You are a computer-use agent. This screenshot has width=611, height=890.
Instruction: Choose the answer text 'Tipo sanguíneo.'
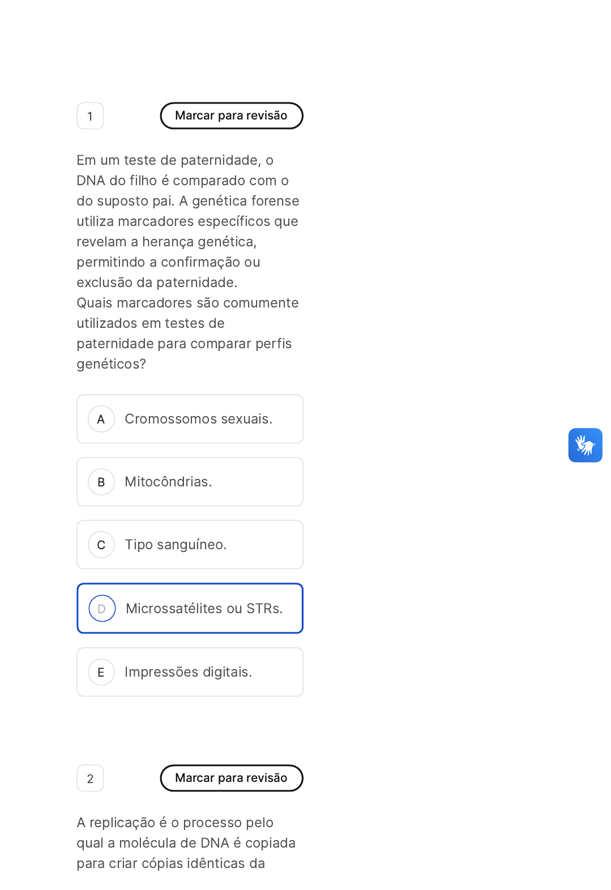[176, 545]
